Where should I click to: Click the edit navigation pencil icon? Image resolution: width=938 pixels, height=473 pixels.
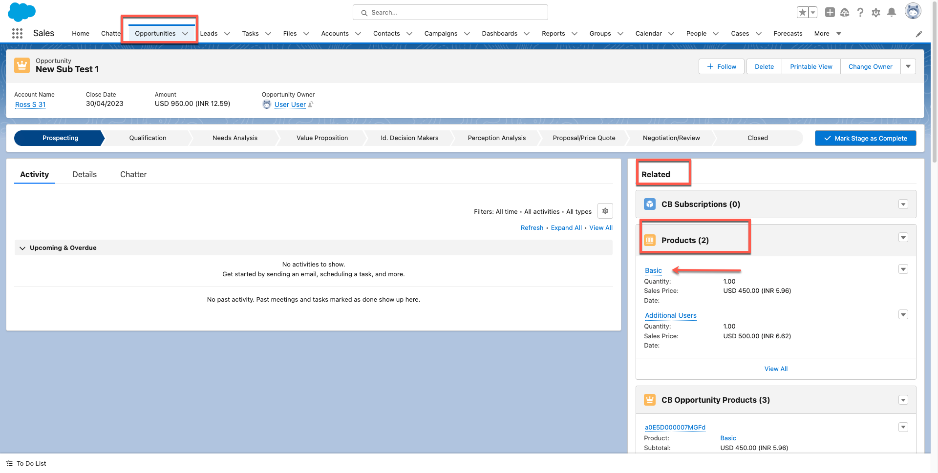click(919, 34)
